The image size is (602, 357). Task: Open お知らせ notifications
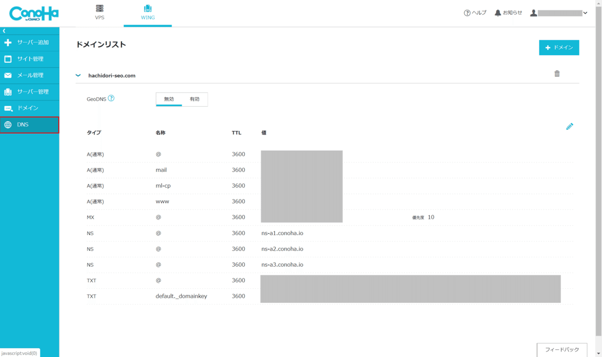pos(508,13)
